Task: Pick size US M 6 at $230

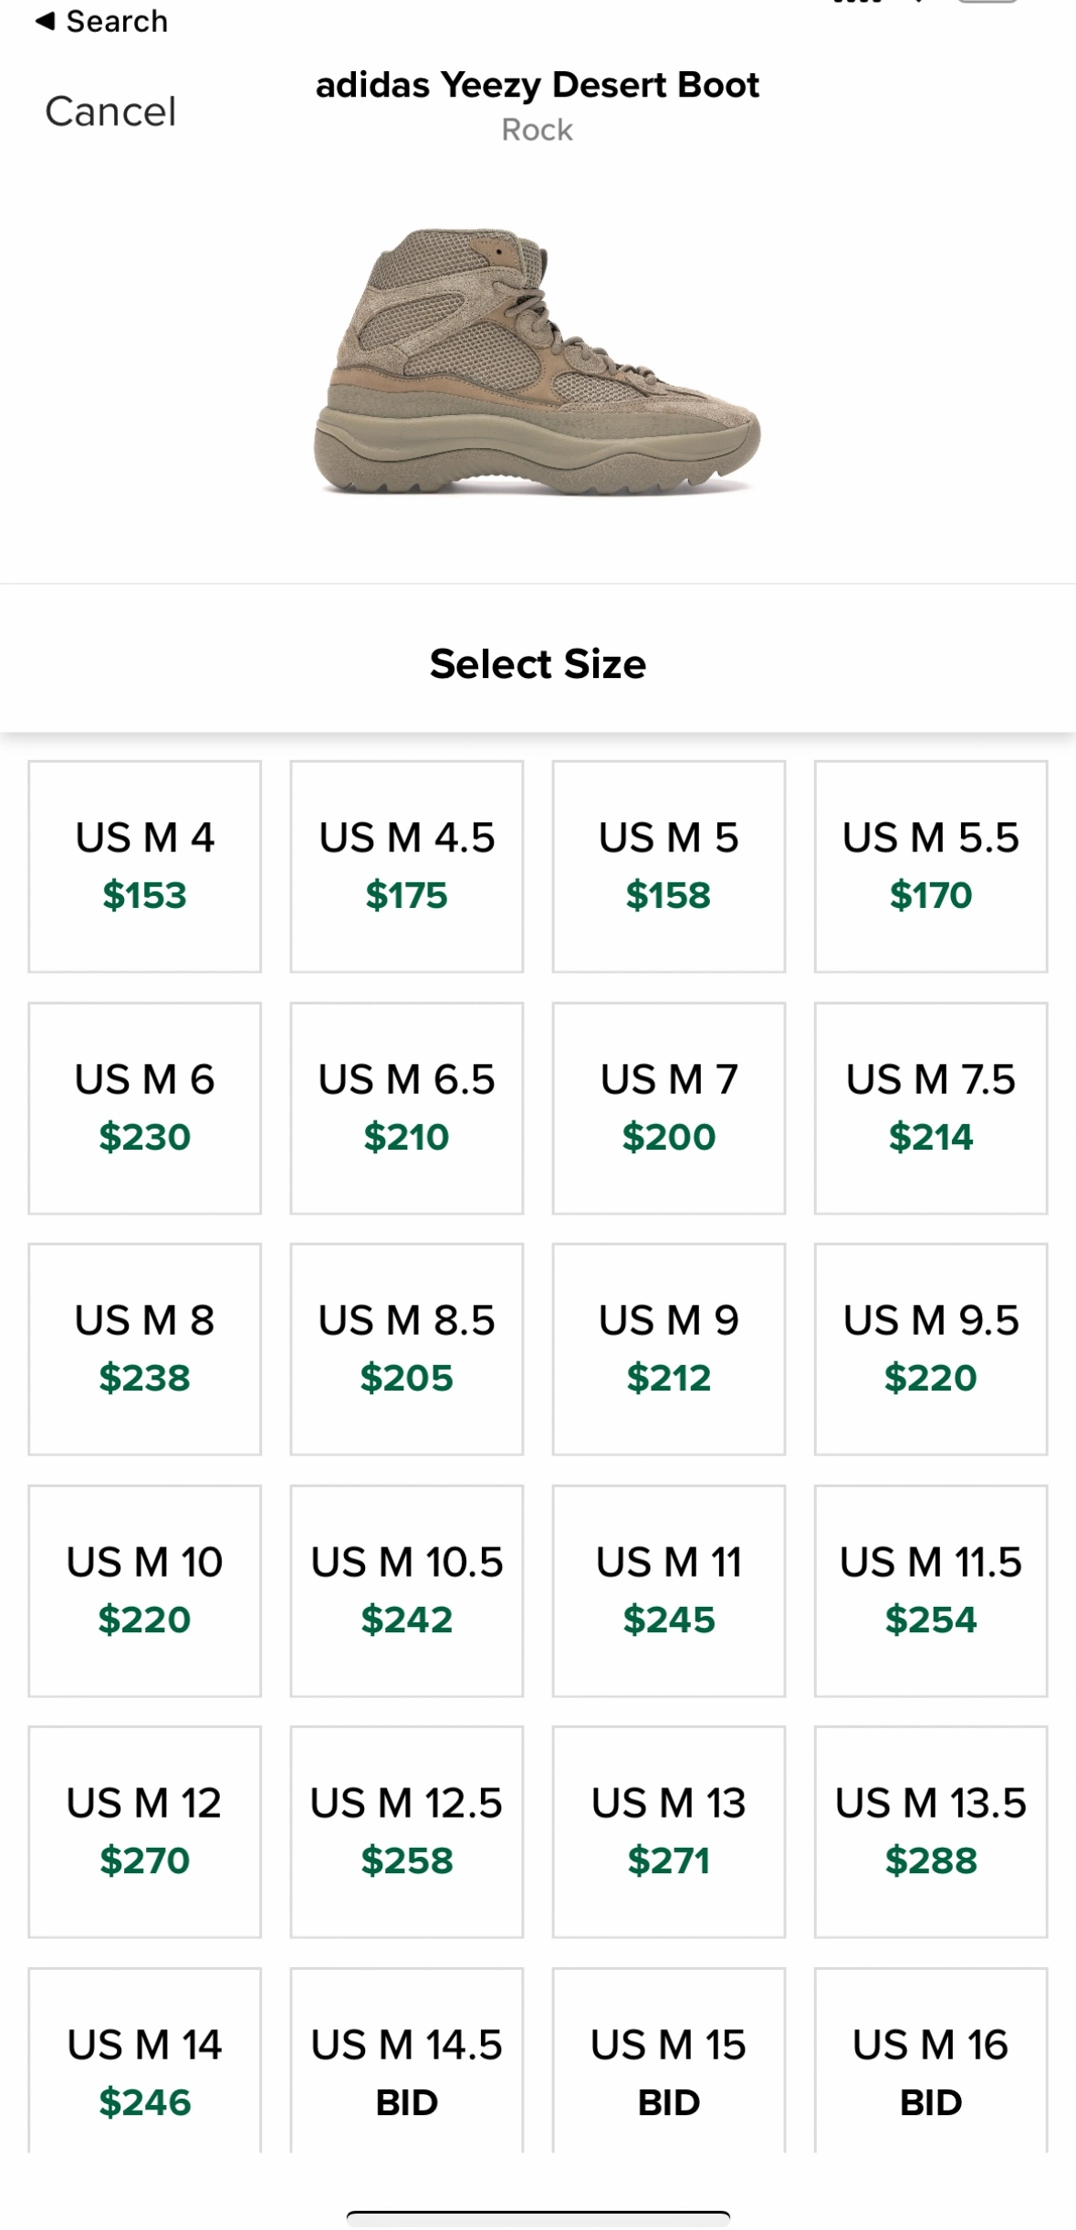Action: click(x=144, y=1108)
